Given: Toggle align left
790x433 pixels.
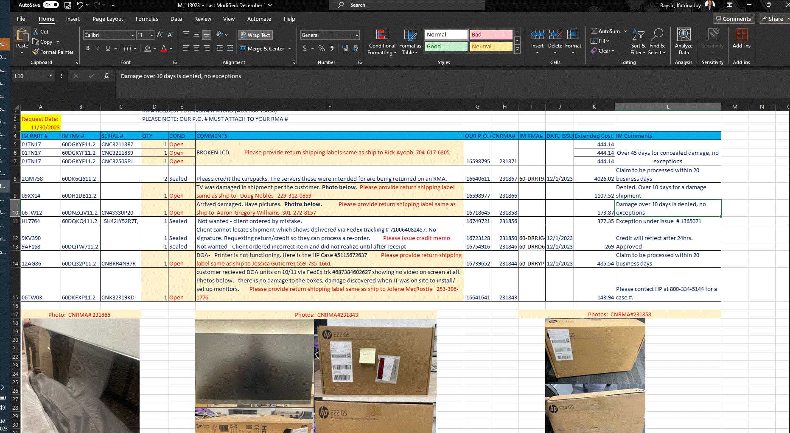Looking at the screenshot, I should point(186,48).
